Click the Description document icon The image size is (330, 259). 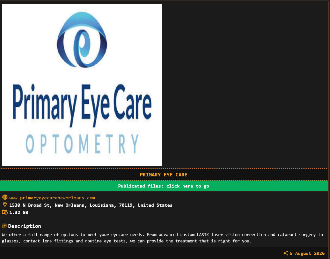click(x=4, y=226)
